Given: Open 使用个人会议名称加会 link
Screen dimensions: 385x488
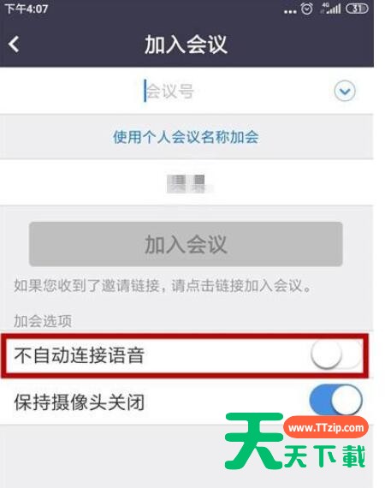Looking at the screenshot, I should click(x=186, y=137).
